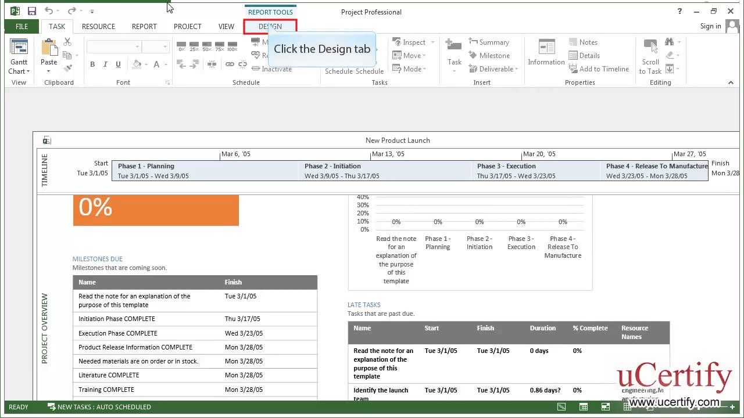Click the Redo arrow icon
This screenshot has height=418, width=744.
click(71, 11)
